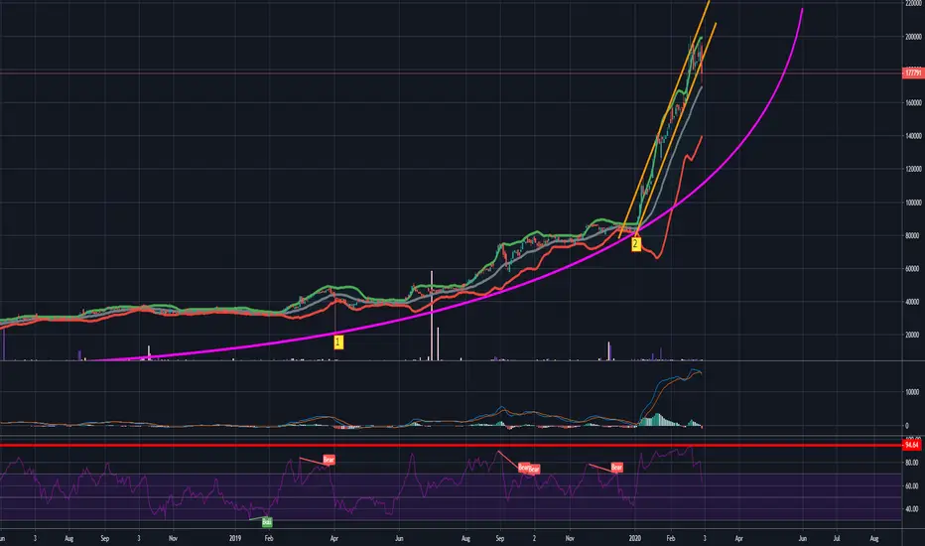Click the Feb label right after 2019
Image resolution: width=925 pixels, height=546 pixels.
point(268,538)
